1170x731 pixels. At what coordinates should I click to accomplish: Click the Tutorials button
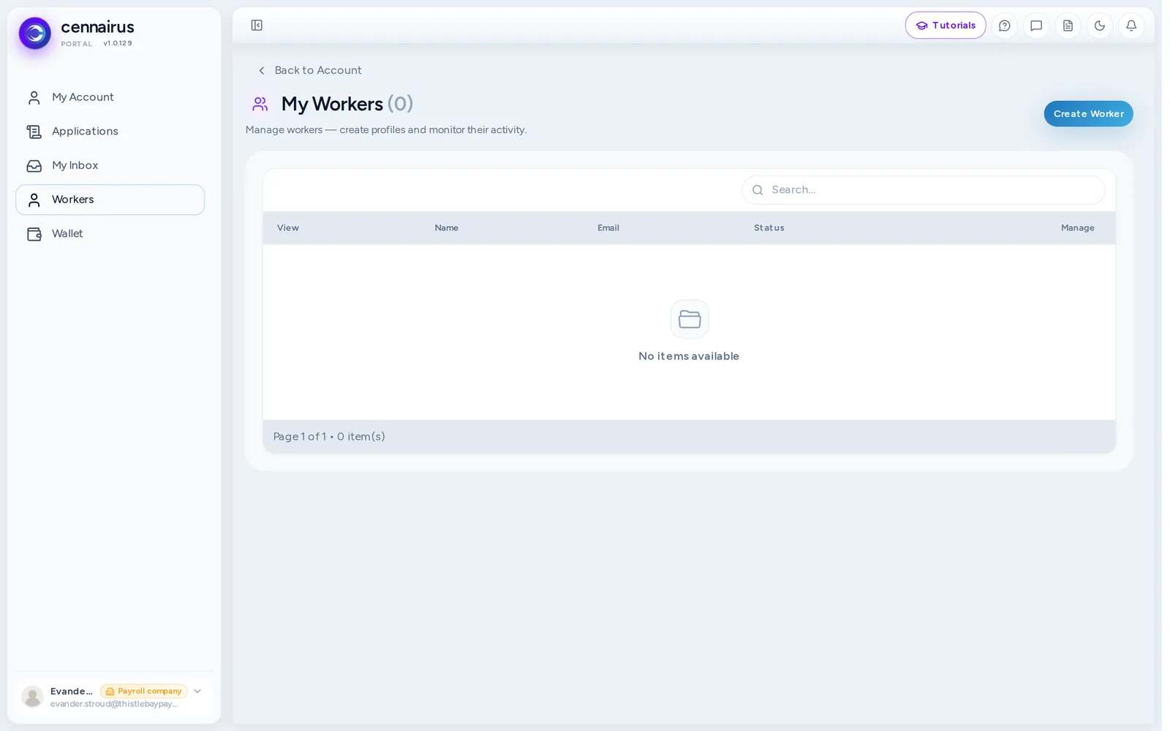(946, 26)
